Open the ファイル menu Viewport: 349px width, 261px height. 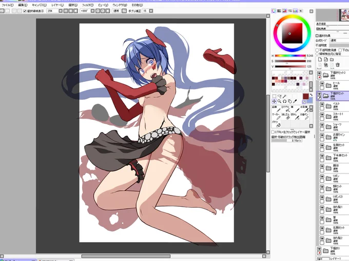[7, 5]
